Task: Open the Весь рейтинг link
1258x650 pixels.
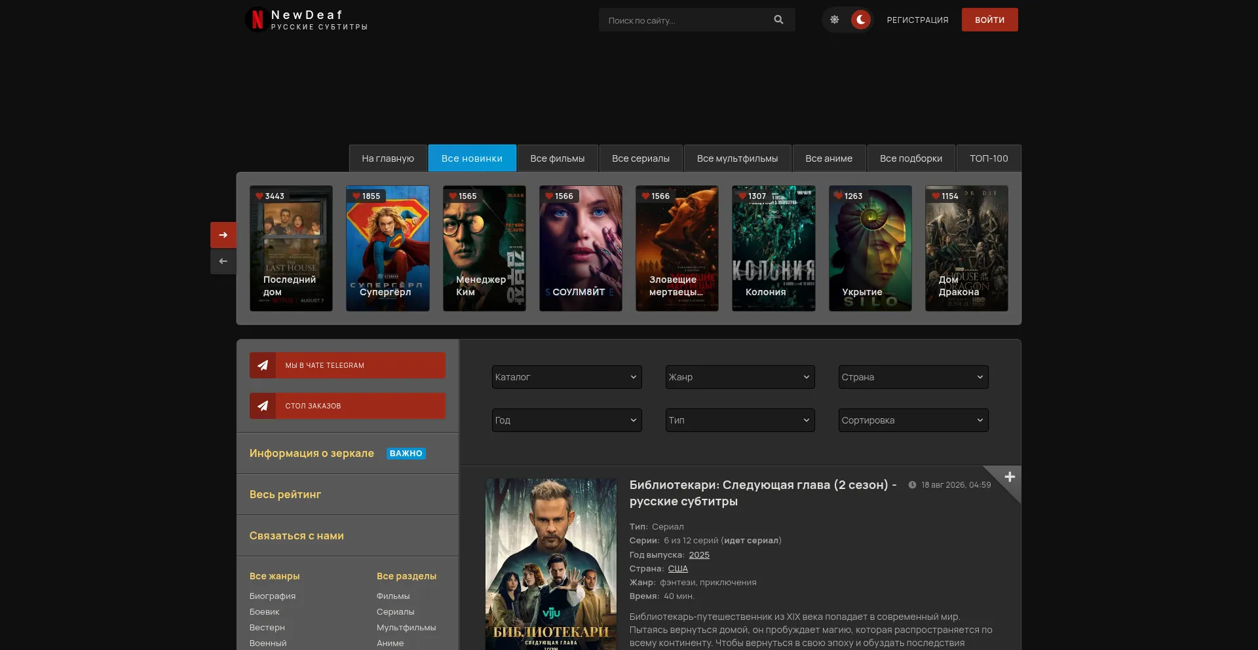Action: coord(286,494)
